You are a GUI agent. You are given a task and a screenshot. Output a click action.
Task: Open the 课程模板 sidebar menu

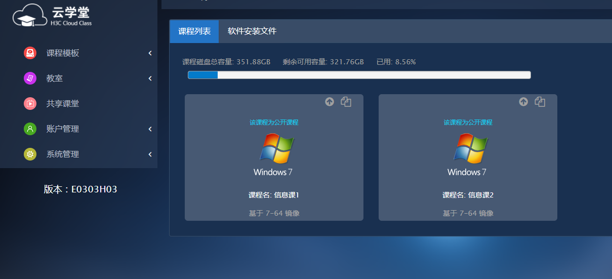[x=78, y=53]
